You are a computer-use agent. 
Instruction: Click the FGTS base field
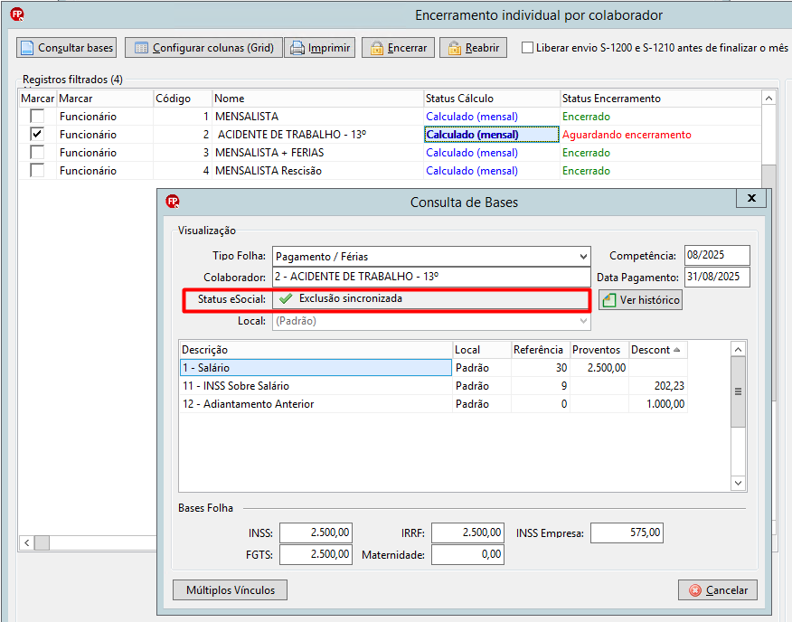pos(316,554)
